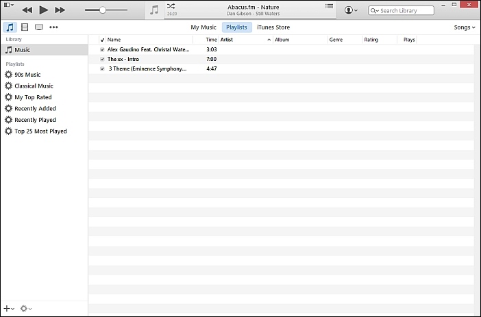The width and height of the screenshot is (481, 317).
Task: Open the Up Next list icon
Action: tap(329, 6)
